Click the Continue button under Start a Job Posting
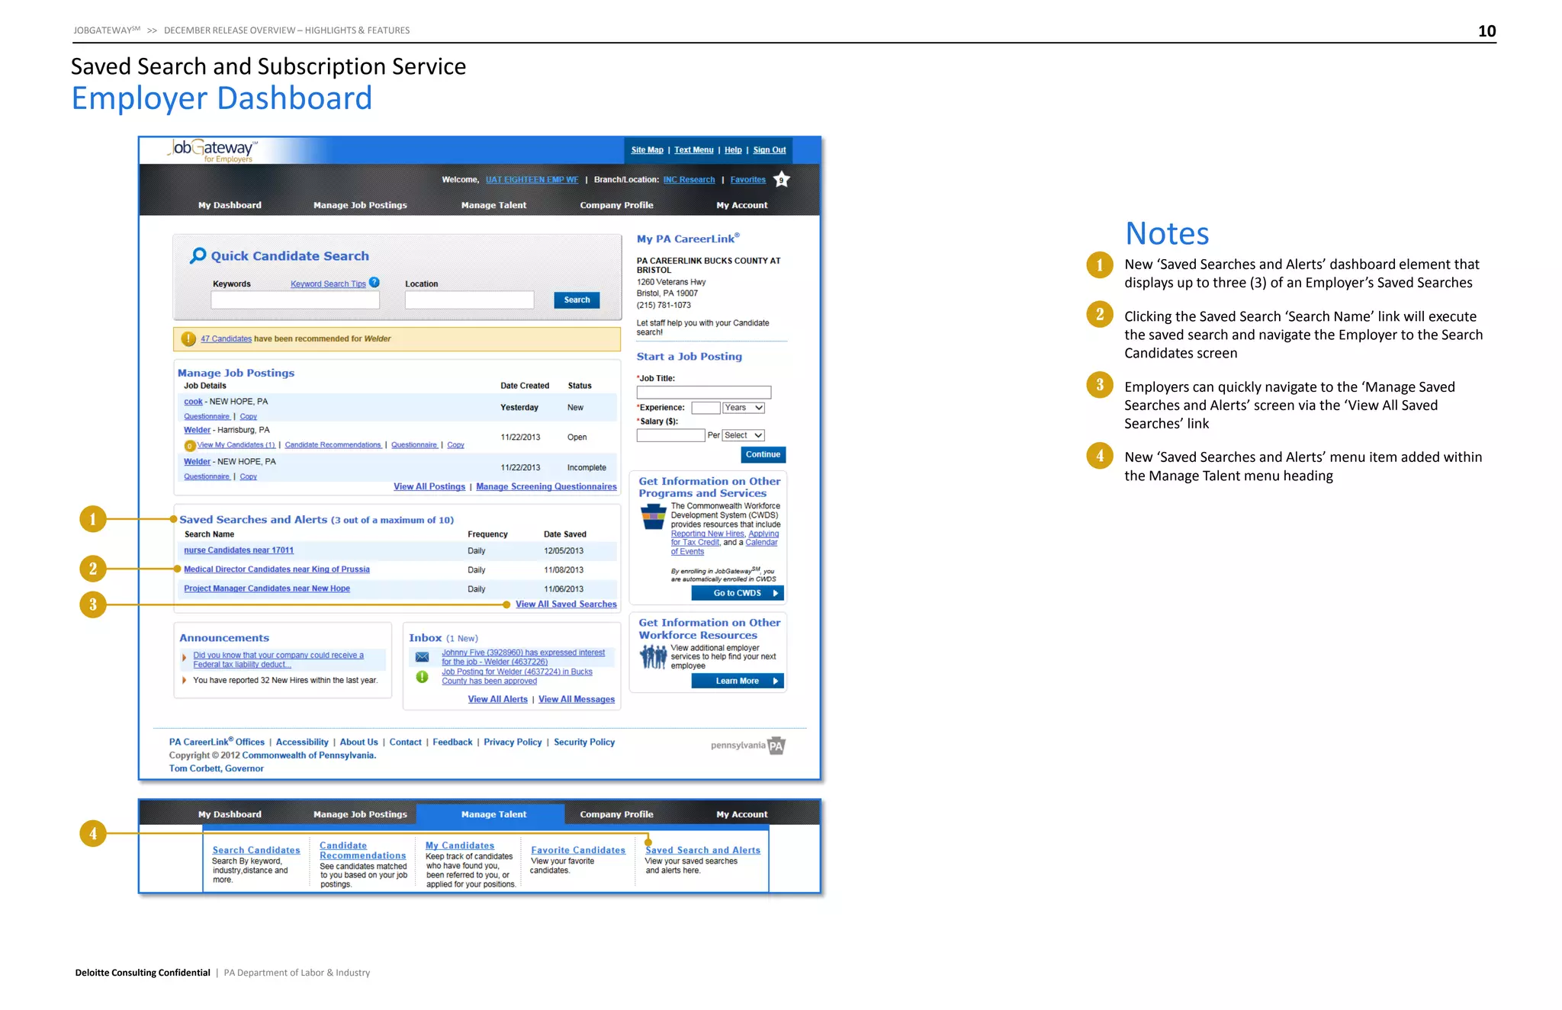 click(763, 454)
